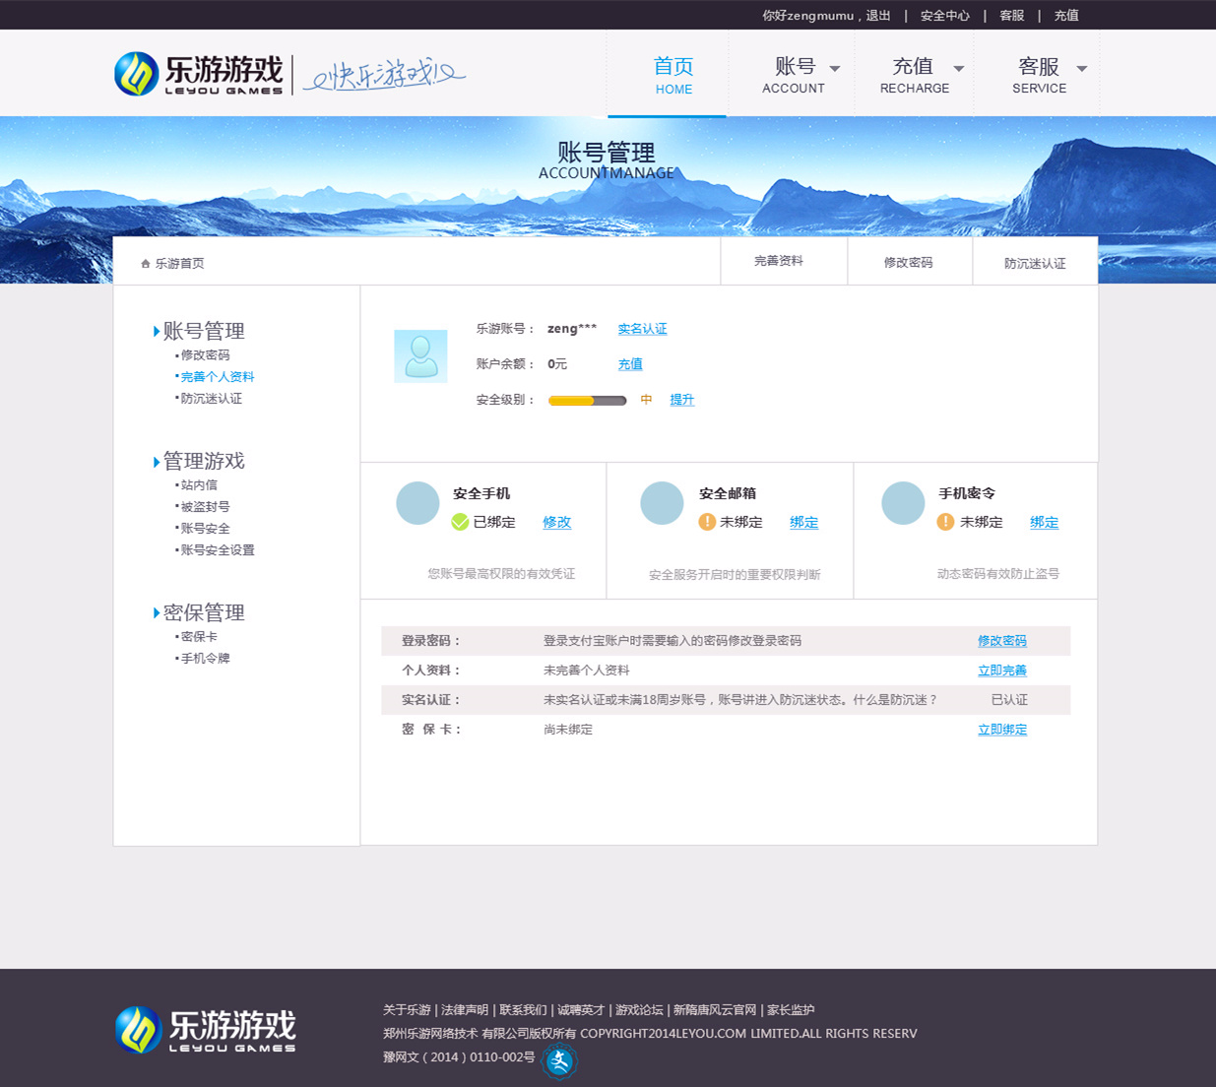
Task: Select 账号安全设置 in the sidebar
Action: point(217,550)
